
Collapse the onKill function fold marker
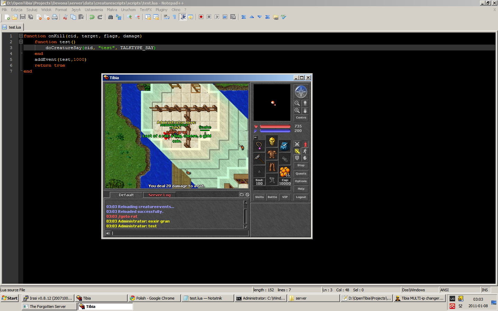(x=21, y=36)
